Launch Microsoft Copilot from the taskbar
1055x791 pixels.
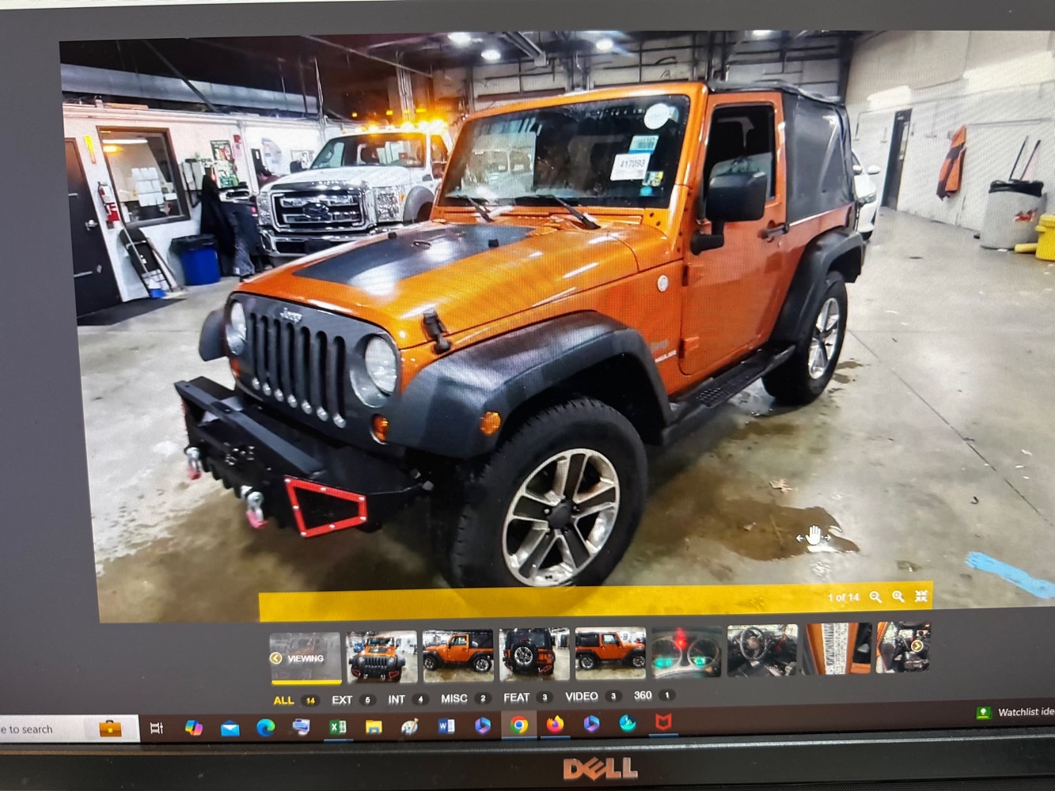point(193,728)
